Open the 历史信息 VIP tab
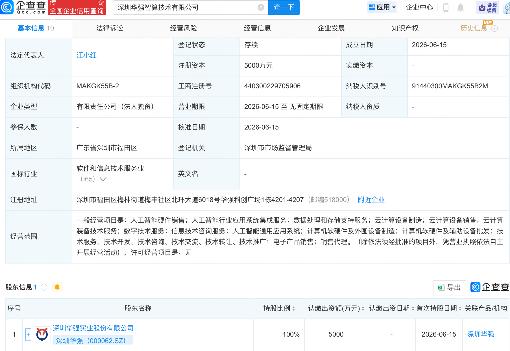 point(474,28)
